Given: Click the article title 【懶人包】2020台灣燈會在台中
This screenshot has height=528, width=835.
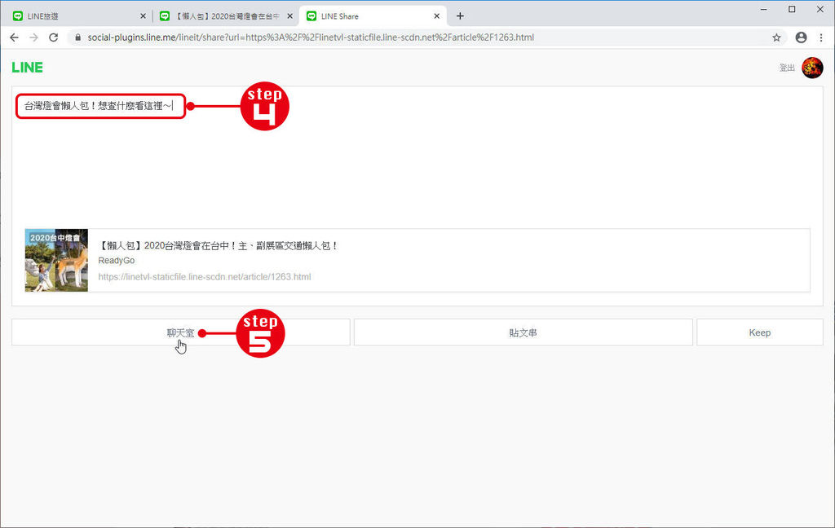Looking at the screenshot, I should pyautogui.click(x=219, y=245).
